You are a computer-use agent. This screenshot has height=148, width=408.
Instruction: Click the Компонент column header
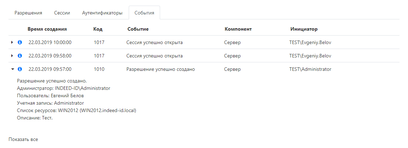[238, 29]
